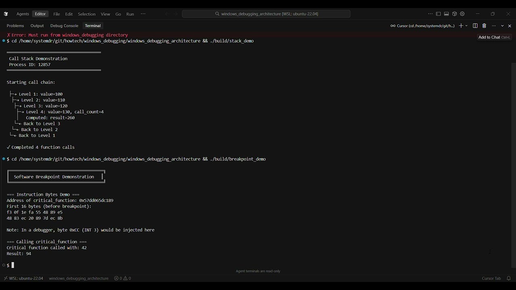516x290 pixels.
Task: Select the Terminal tab
Action: pos(93,26)
